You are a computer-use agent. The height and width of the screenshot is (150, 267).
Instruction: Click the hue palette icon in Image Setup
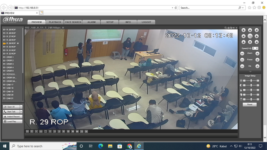(241, 95)
